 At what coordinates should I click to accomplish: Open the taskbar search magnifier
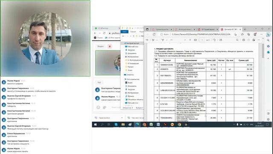pos(102,124)
